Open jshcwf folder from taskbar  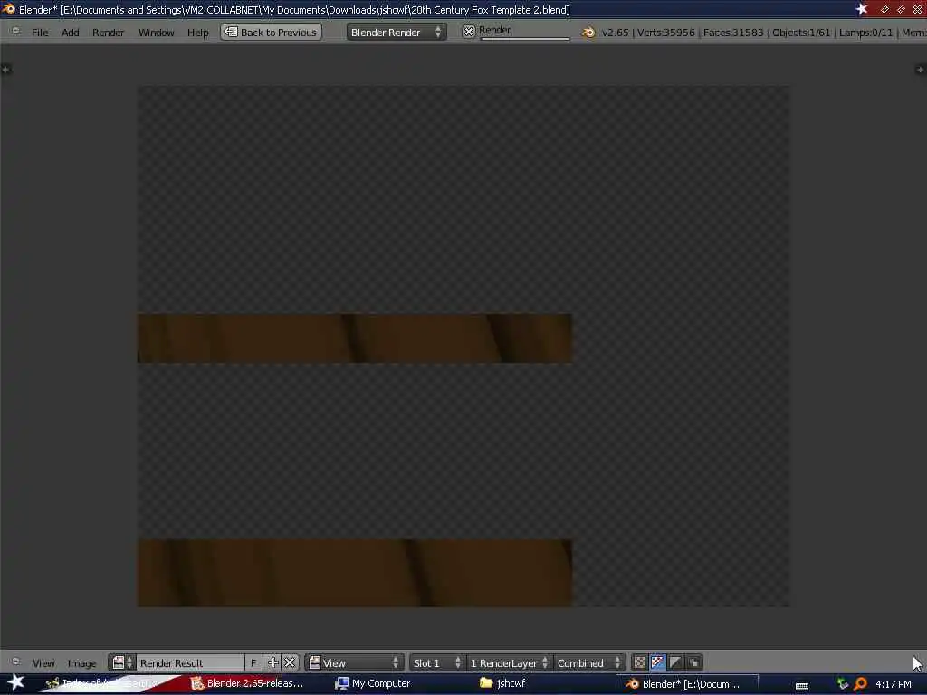502,683
